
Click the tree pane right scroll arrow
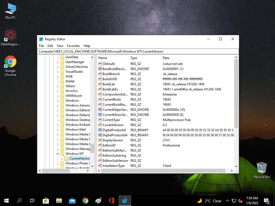(88, 171)
